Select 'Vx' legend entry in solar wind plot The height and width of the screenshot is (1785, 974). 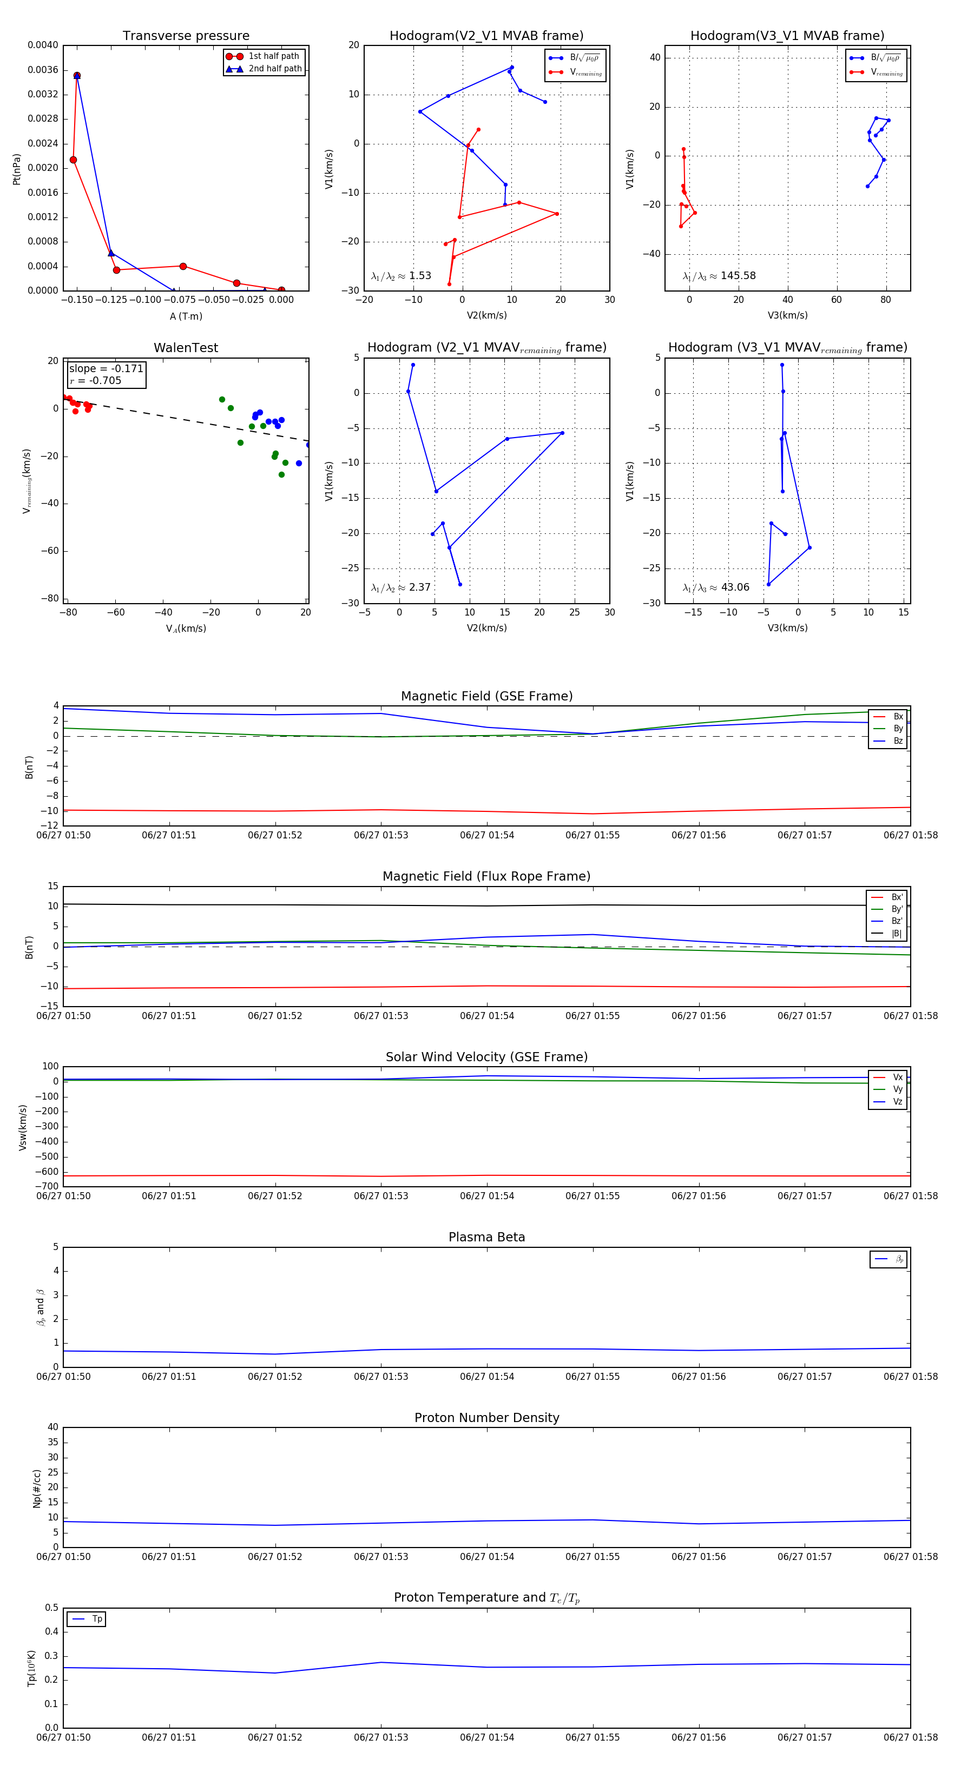point(888,1077)
